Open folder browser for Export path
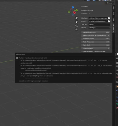Viewport: 118px width, 126px height. (x=109, y=21)
